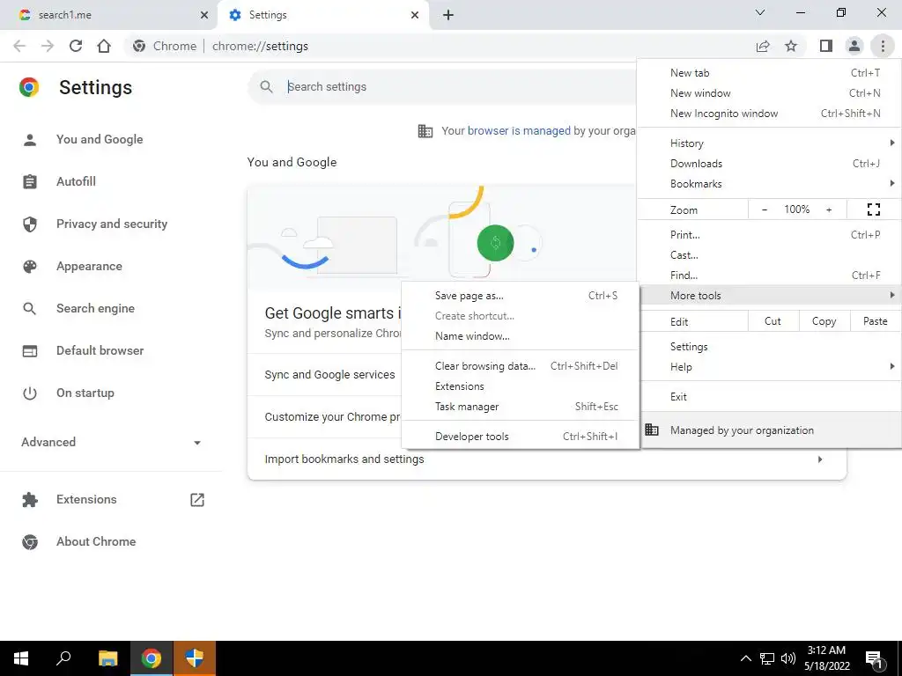Open a New Incognito window
Screen dimensions: 902x676
(769, 114)
